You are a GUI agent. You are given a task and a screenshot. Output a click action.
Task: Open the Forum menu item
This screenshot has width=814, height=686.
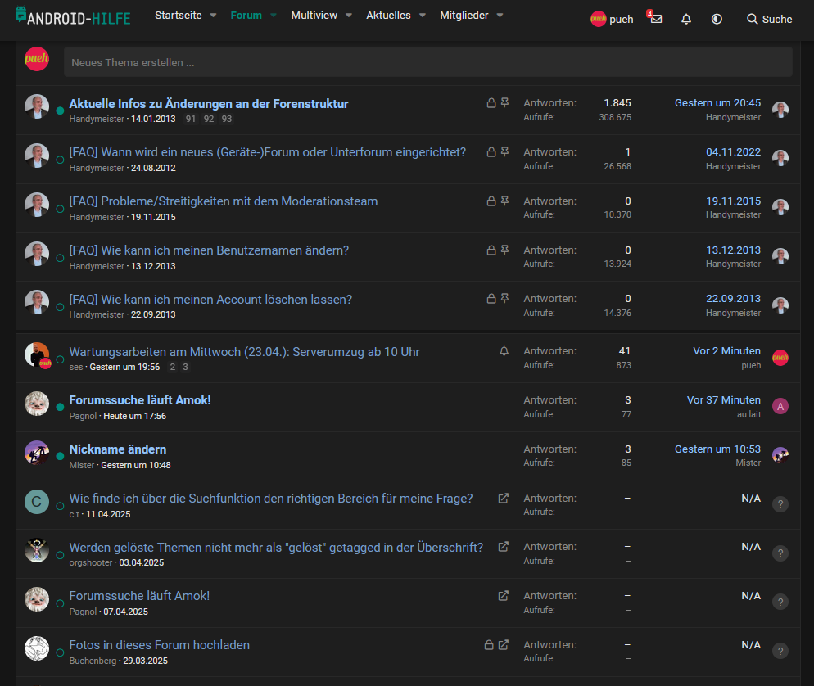click(246, 16)
